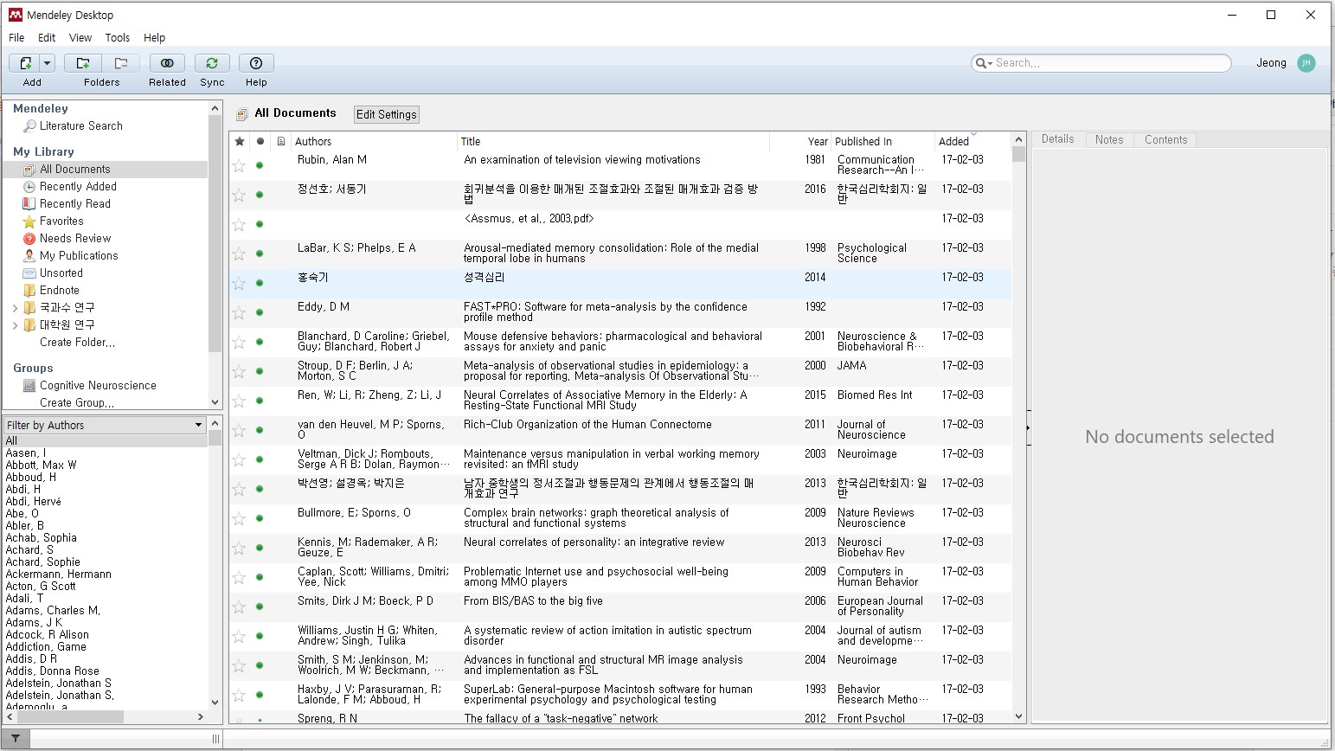Sort by the Authors column header
1335x751 pixels.
point(374,141)
